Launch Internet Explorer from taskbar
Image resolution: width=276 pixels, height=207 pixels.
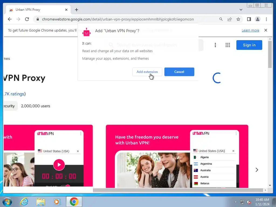click(24, 202)
